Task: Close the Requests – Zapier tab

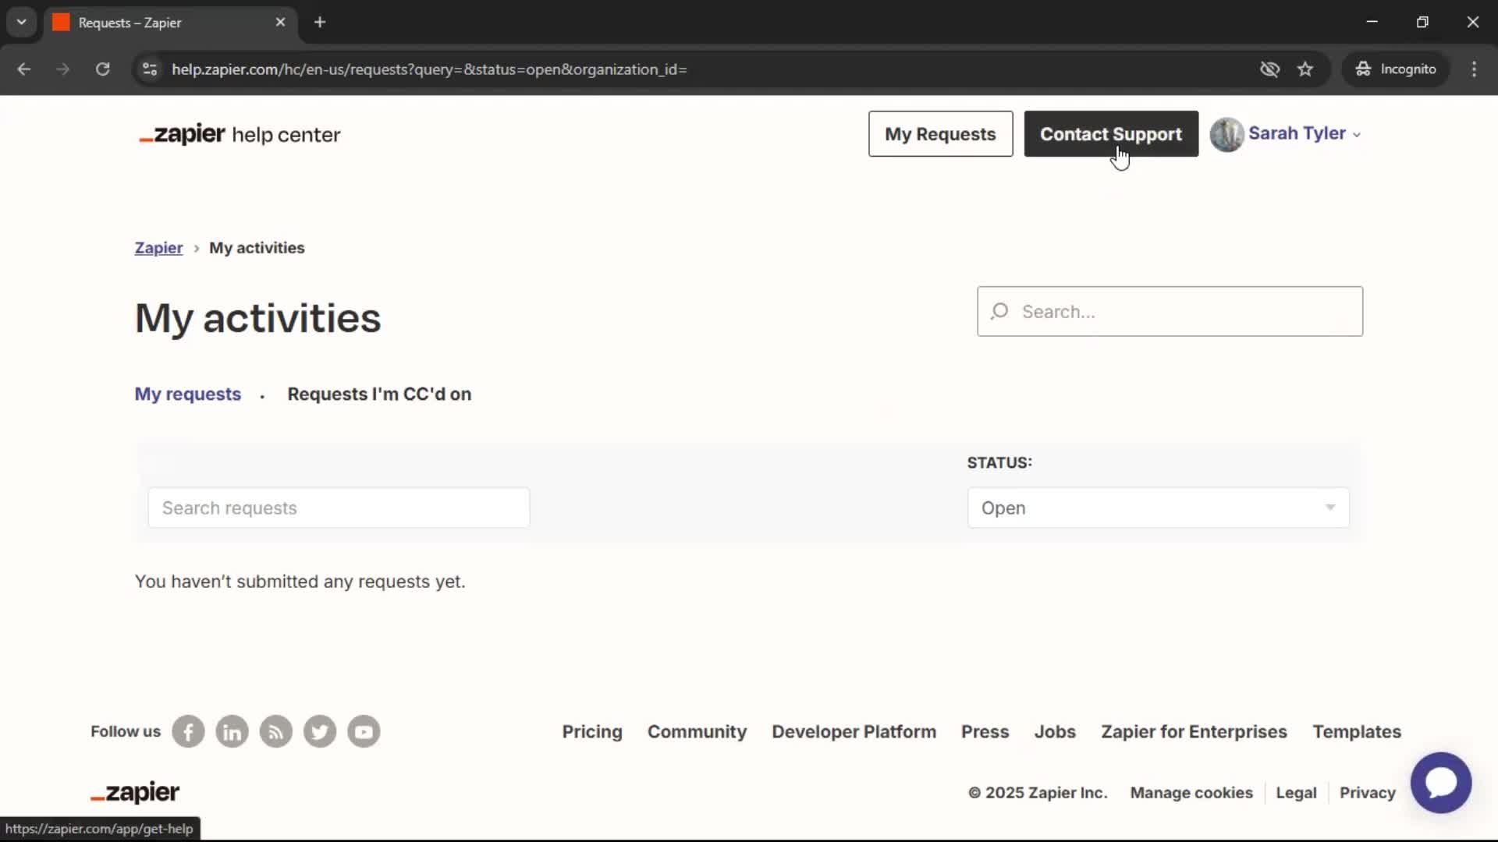Action: (280, 23)
